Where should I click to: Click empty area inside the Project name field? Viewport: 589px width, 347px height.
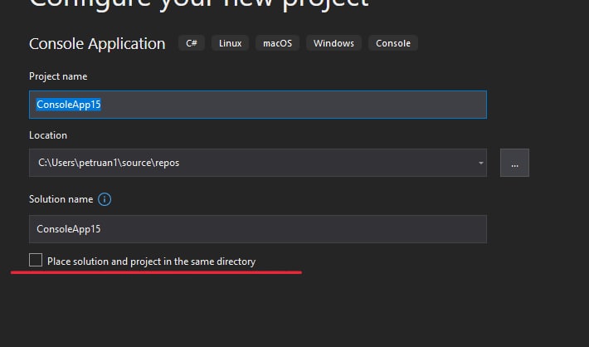pos(293,105)
